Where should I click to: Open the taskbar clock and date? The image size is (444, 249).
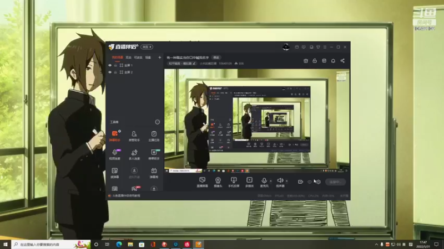pyautogui.click(x=423, y=244)
